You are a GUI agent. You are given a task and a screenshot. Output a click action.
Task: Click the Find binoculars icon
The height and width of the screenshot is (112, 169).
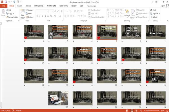click(151, 10)
